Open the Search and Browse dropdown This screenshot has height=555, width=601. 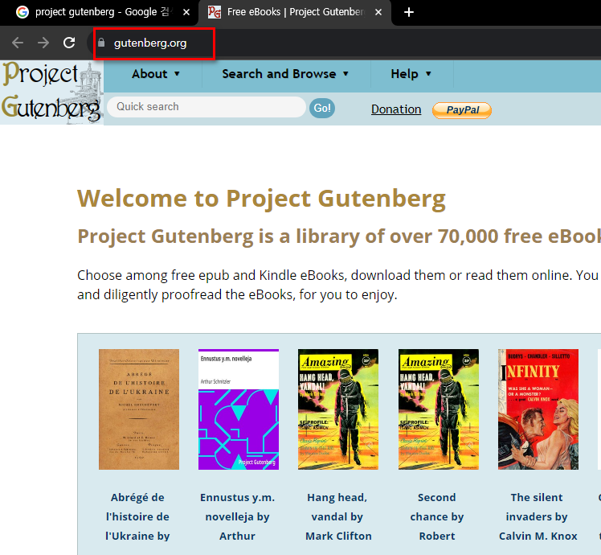tap(285, 74)
